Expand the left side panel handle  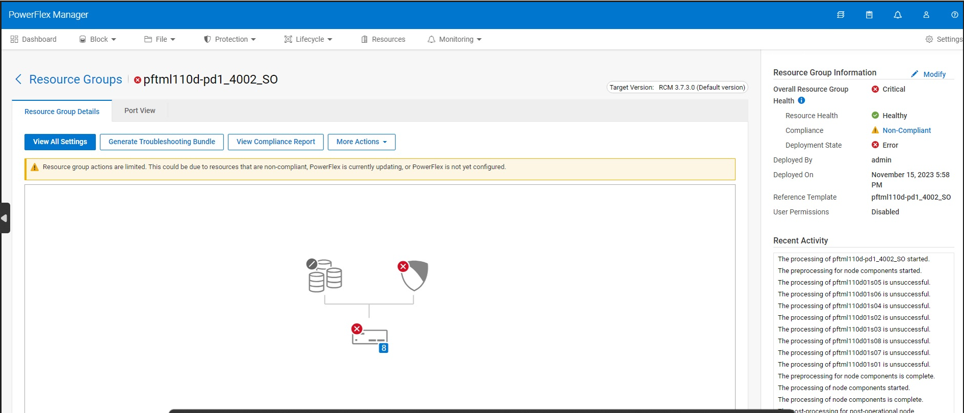coord(5,218)
